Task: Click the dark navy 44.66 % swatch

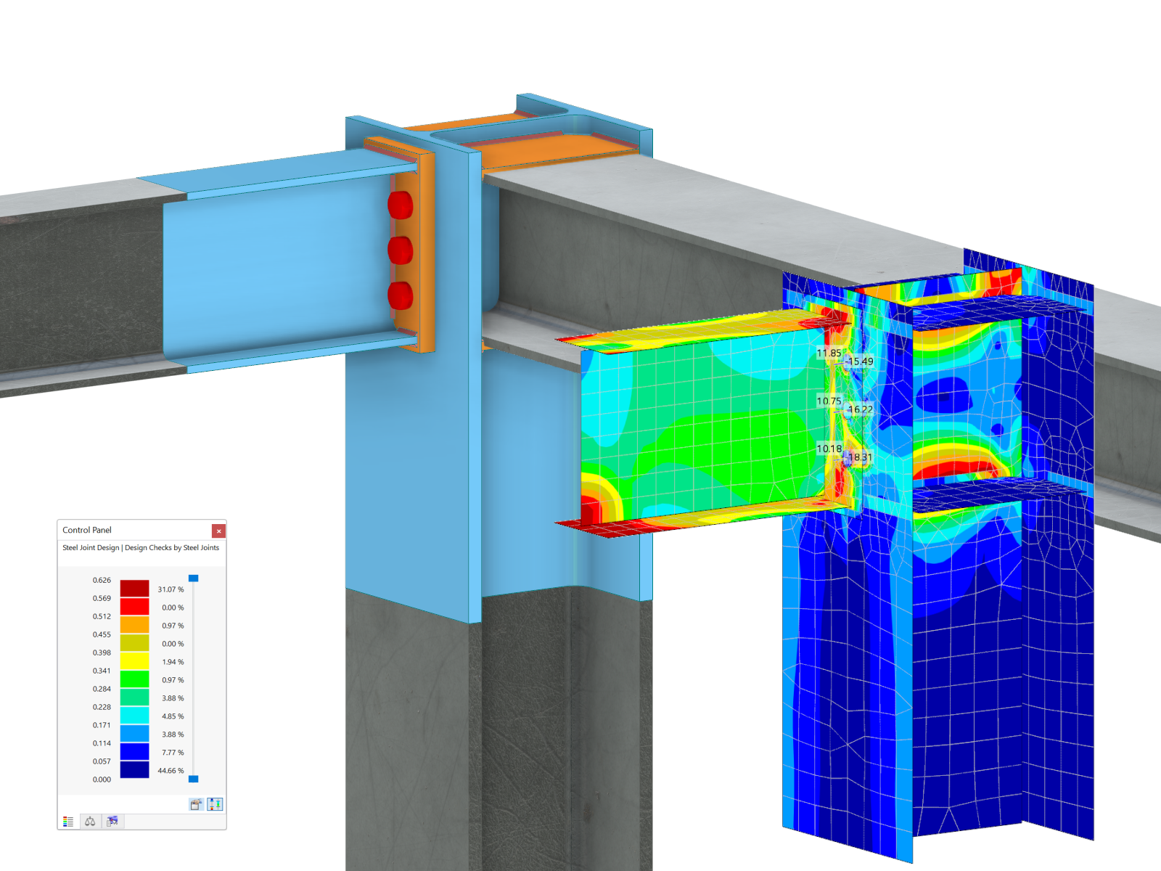Action: click(x=134, y=770)
